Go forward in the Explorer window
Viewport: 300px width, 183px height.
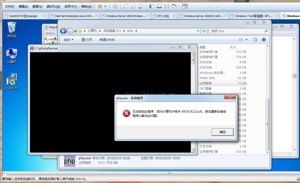pos(70,31)
